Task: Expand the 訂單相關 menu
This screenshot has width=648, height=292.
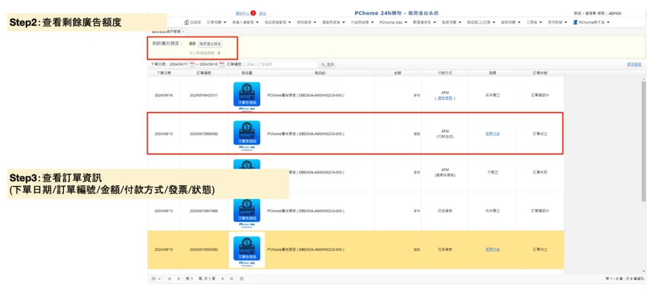Action: [x=216, y=22]
